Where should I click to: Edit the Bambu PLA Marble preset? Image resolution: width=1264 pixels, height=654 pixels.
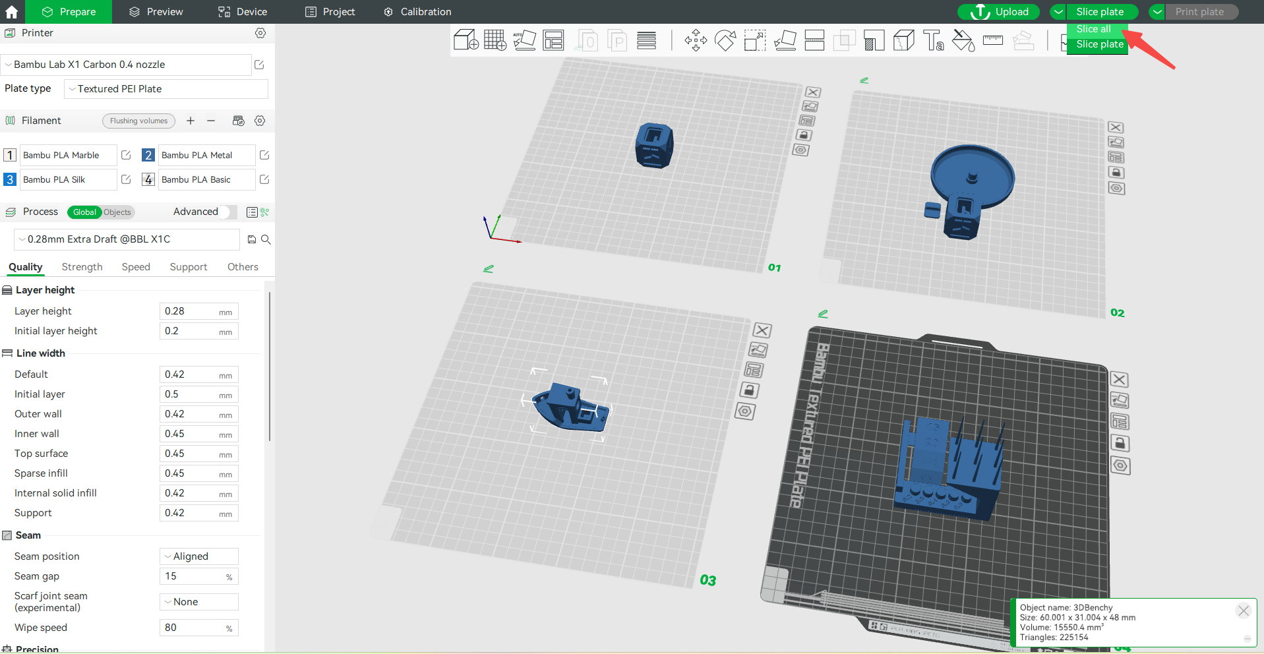click(126, 155)
